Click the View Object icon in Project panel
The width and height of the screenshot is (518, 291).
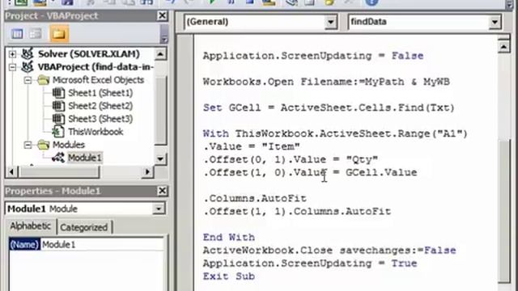(x=36, y=34)
